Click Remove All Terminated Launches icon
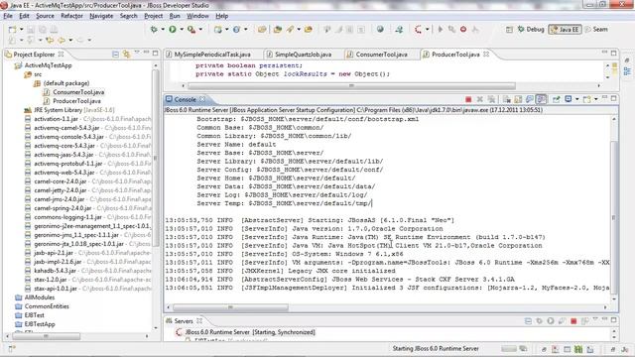 pyautogui.click(x=491, y=99)
